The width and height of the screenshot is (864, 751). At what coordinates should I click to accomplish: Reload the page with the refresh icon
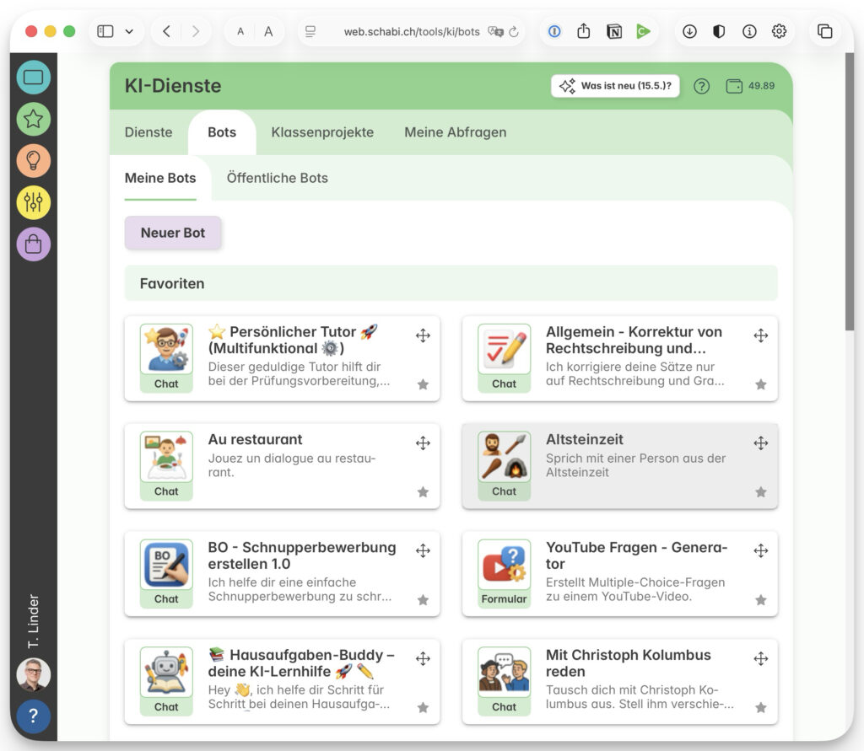(x=514, y=31)
